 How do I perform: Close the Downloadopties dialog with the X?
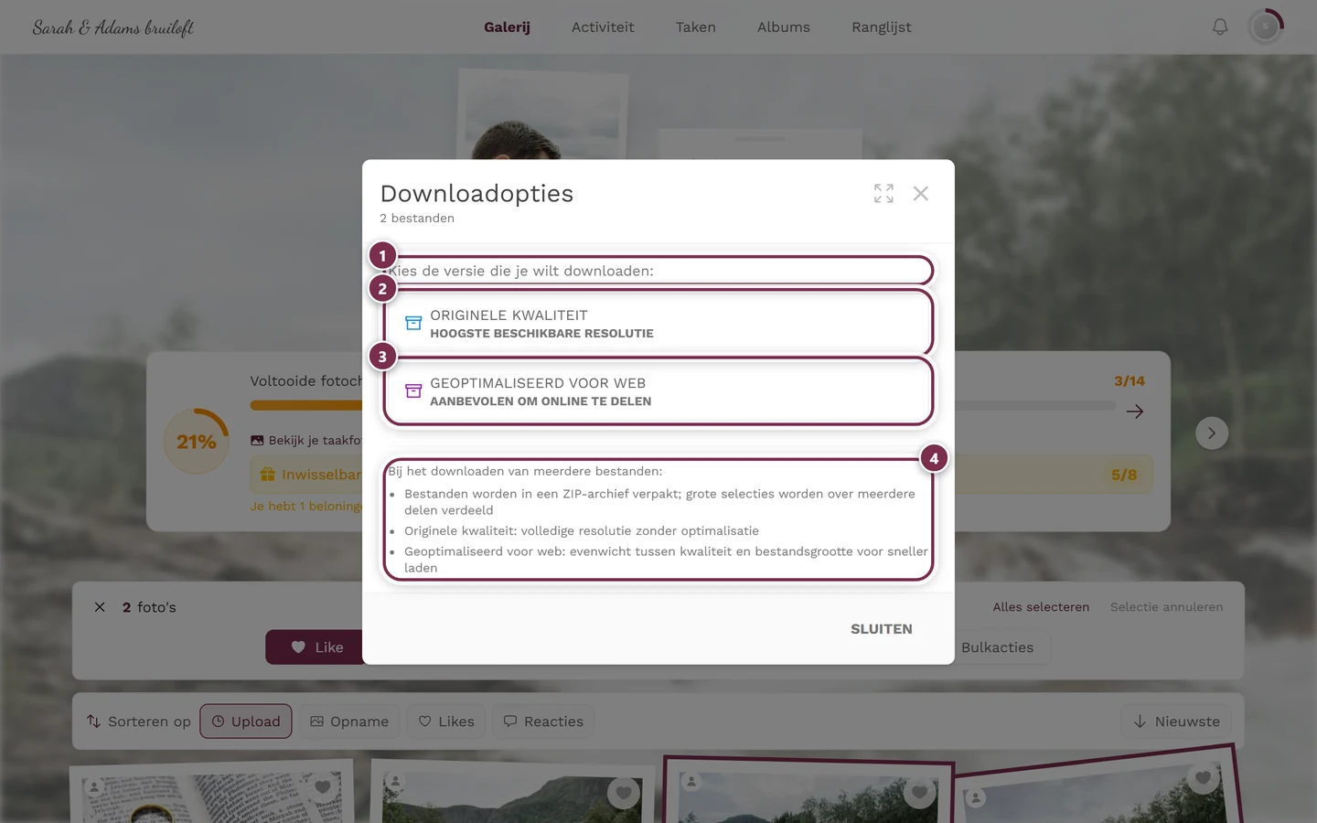(x=921, y=194)
